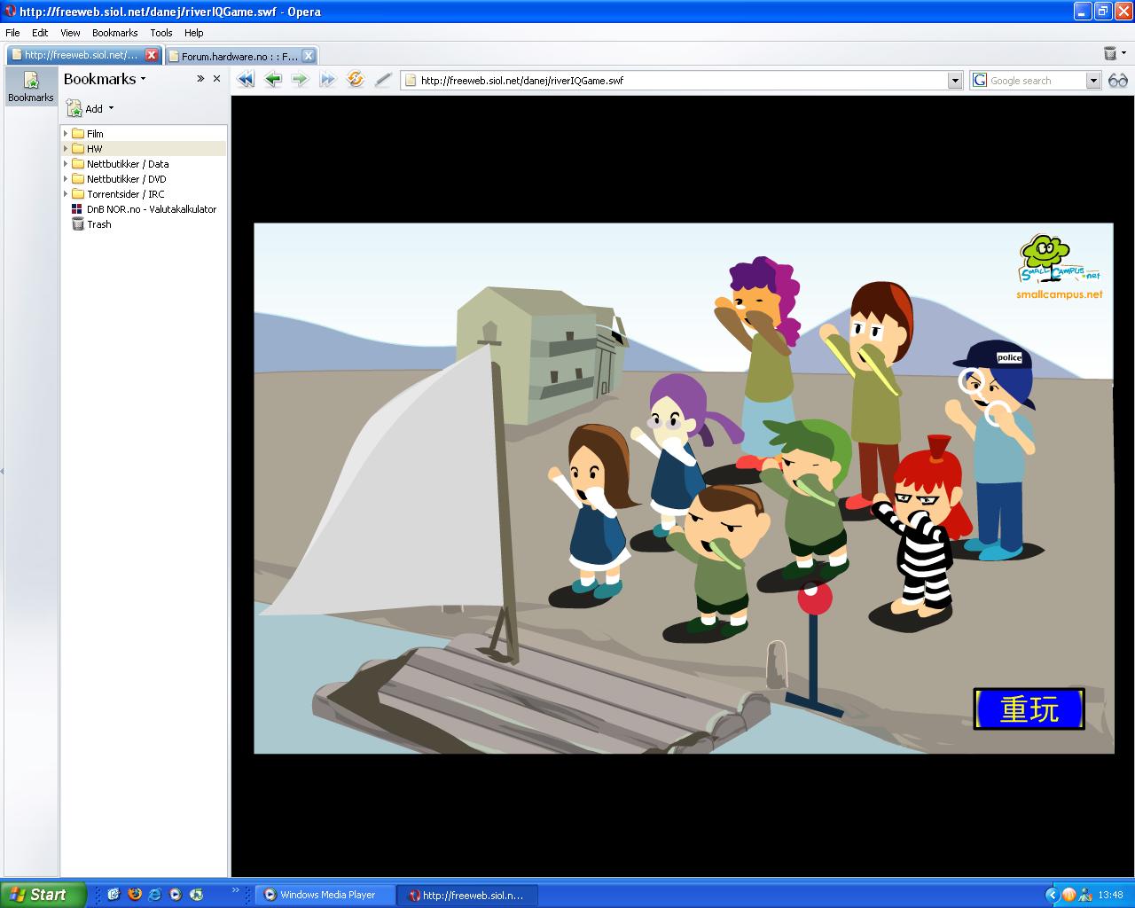Expand the Nettbutikker / DVD folder
This screenshot has height=908, width=1135.
point(66,179)
